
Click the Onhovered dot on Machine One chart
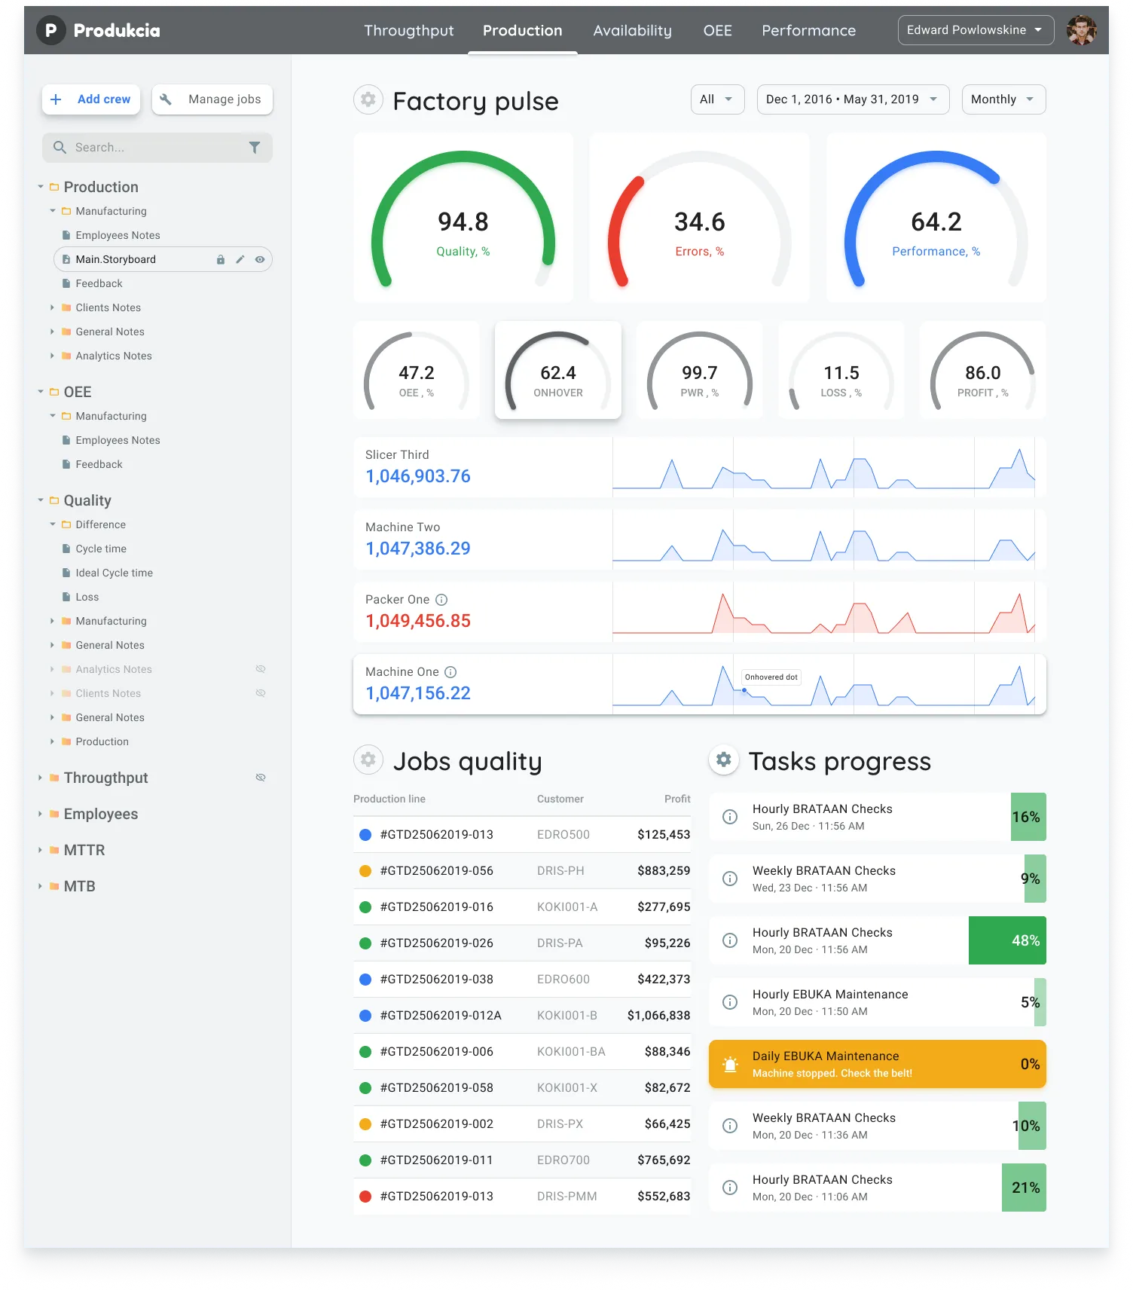tap(744, 690)
